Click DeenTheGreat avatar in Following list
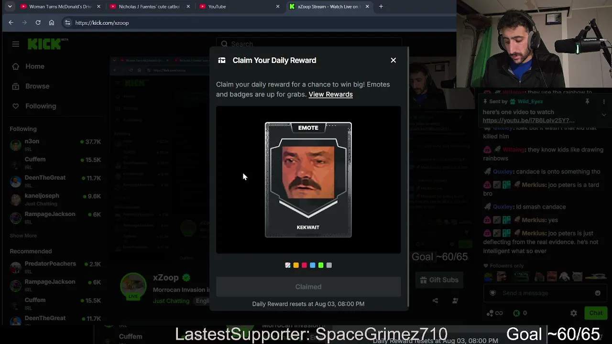This screenshot has height=344, width=612. (x=16, y=181)
